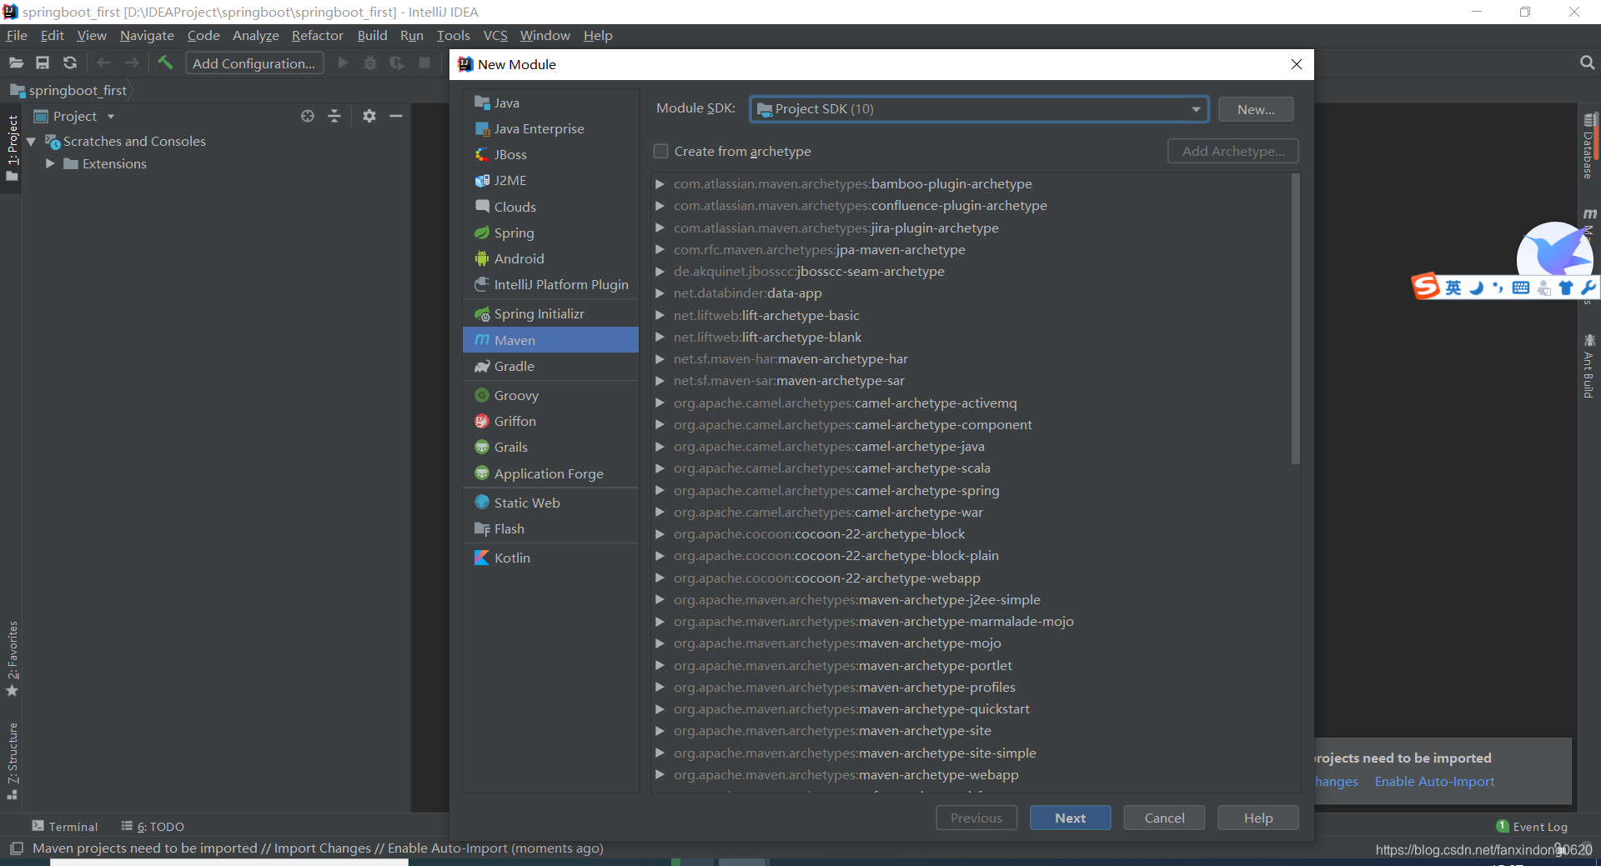Select the J2ME module type
The image size is (1601, 866).
550,180
